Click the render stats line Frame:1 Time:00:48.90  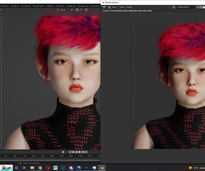click(127, 11)
